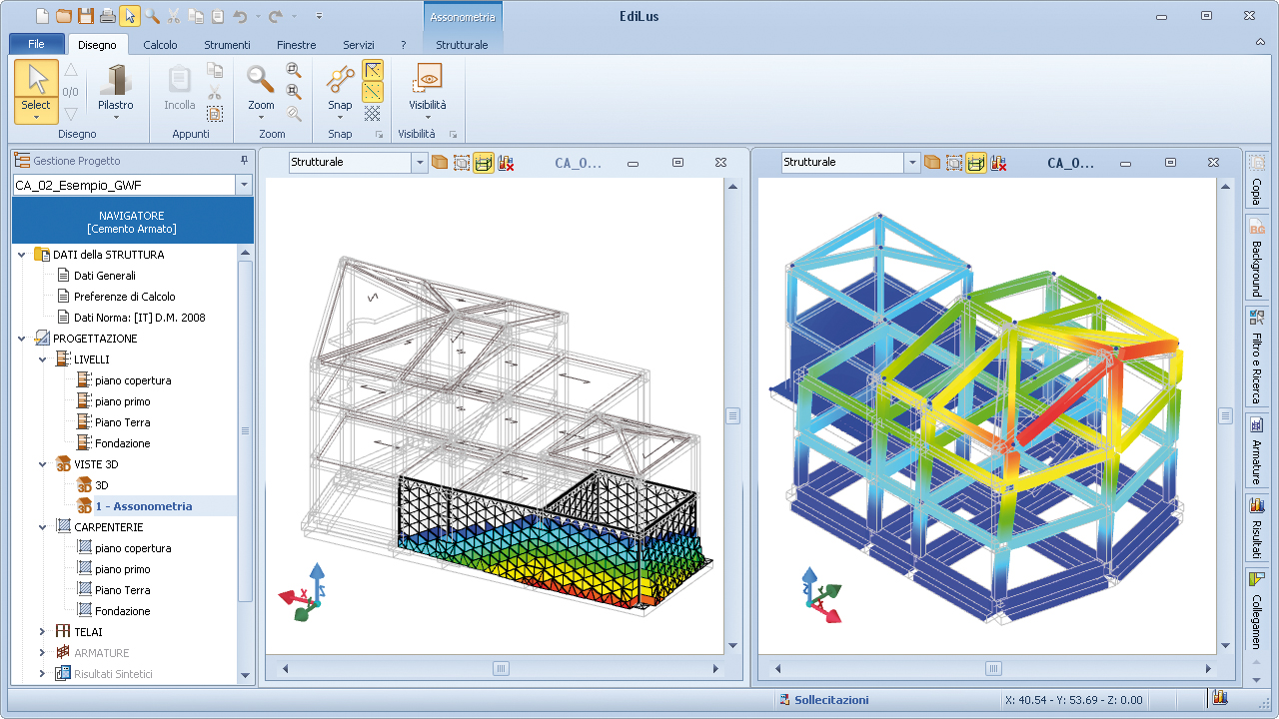Click the red-X results icon in right viewport
Image resolution: width=1279 pixels, height=719 pixels.
(x=998, y=163)
